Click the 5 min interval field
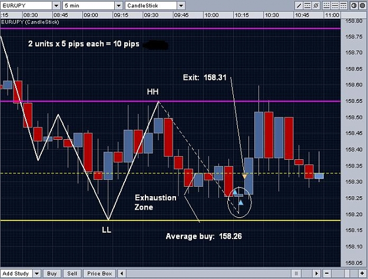Image resolution: width=368 pixels, height=279 pixels. (89, 5)
